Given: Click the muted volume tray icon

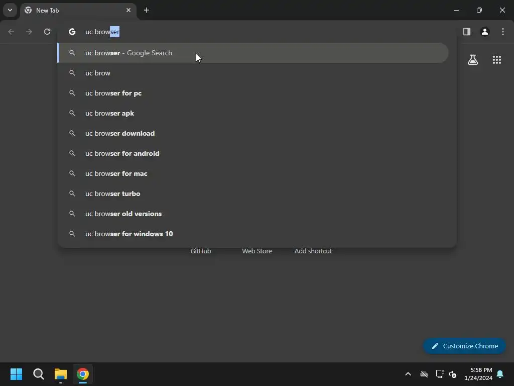Looking at the screenshot, I should click(453, 374).
